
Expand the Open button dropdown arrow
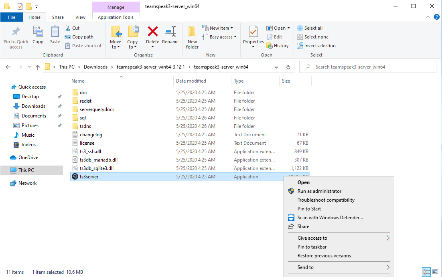pyautogui.click(x=288, y=28)
